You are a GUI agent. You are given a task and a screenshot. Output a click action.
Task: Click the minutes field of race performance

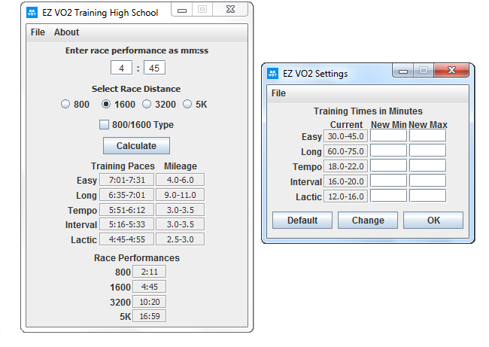(121, 68)
